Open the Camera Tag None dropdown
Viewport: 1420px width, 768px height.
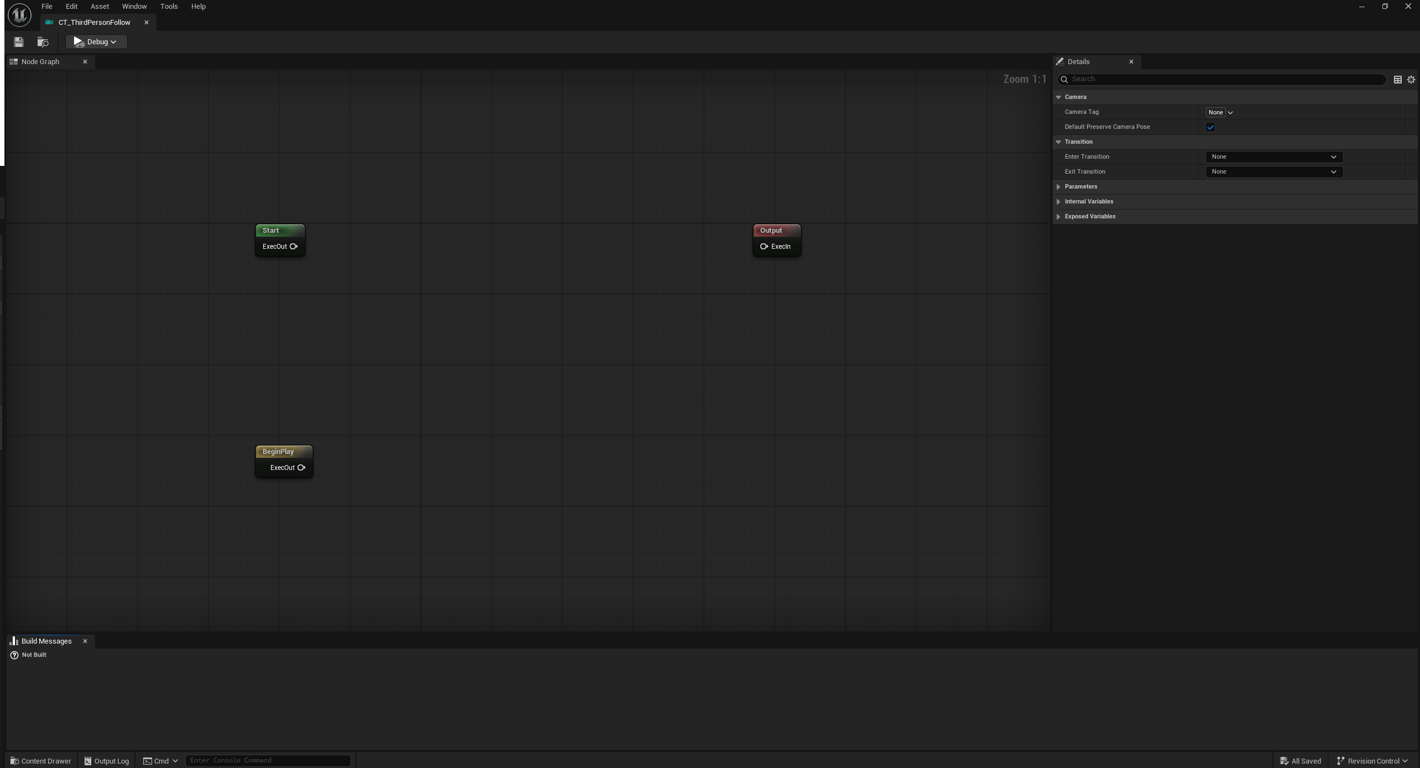(x=1219, y=112)
